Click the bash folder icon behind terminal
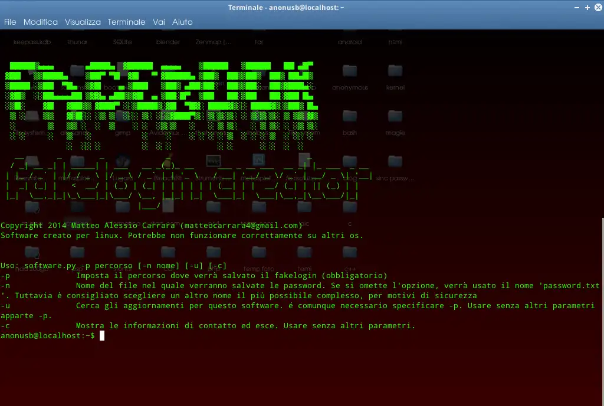Screen dimensions: 604x406 (350, 116)
